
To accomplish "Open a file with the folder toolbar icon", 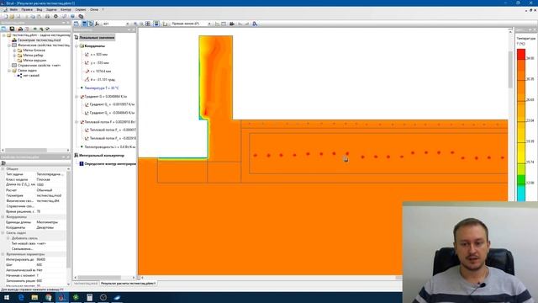I will pos(12,16).
